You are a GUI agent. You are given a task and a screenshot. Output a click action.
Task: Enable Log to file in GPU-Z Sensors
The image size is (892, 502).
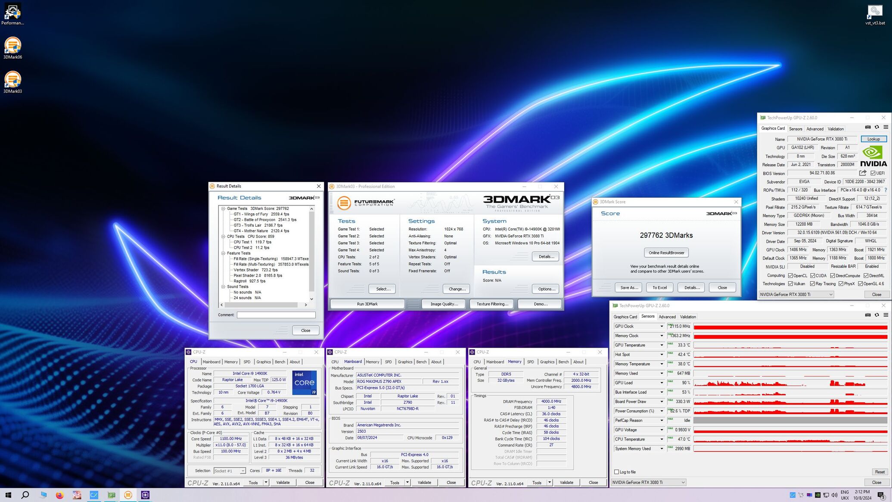(616, 472)
